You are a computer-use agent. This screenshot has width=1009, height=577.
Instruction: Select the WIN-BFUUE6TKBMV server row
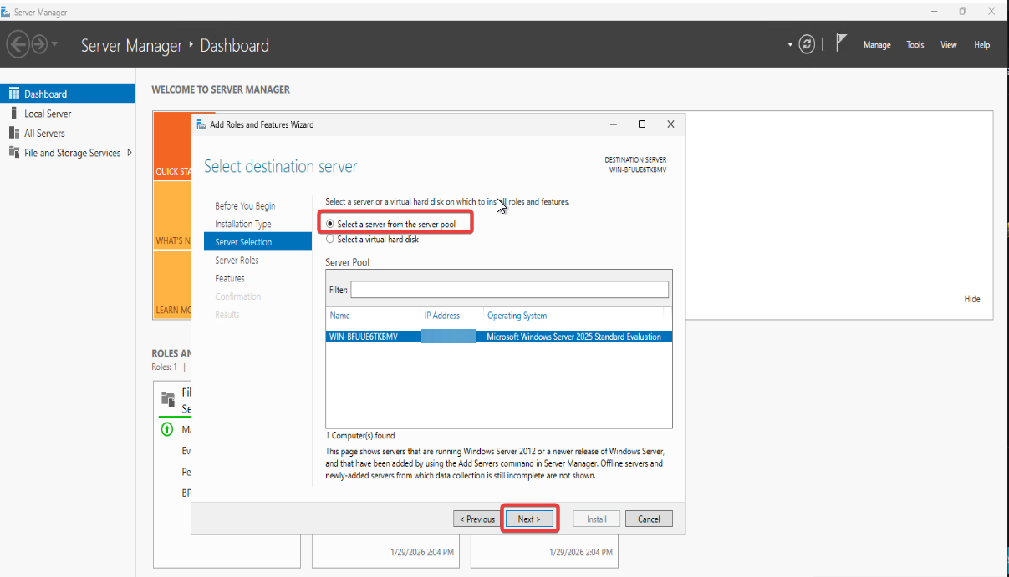tap(498, 337)
